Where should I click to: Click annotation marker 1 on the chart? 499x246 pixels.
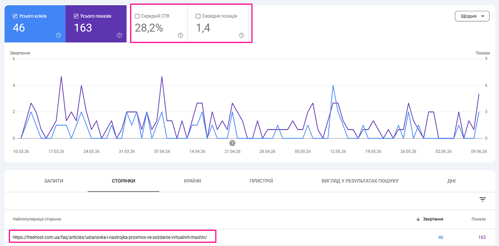tap(232, 143)
